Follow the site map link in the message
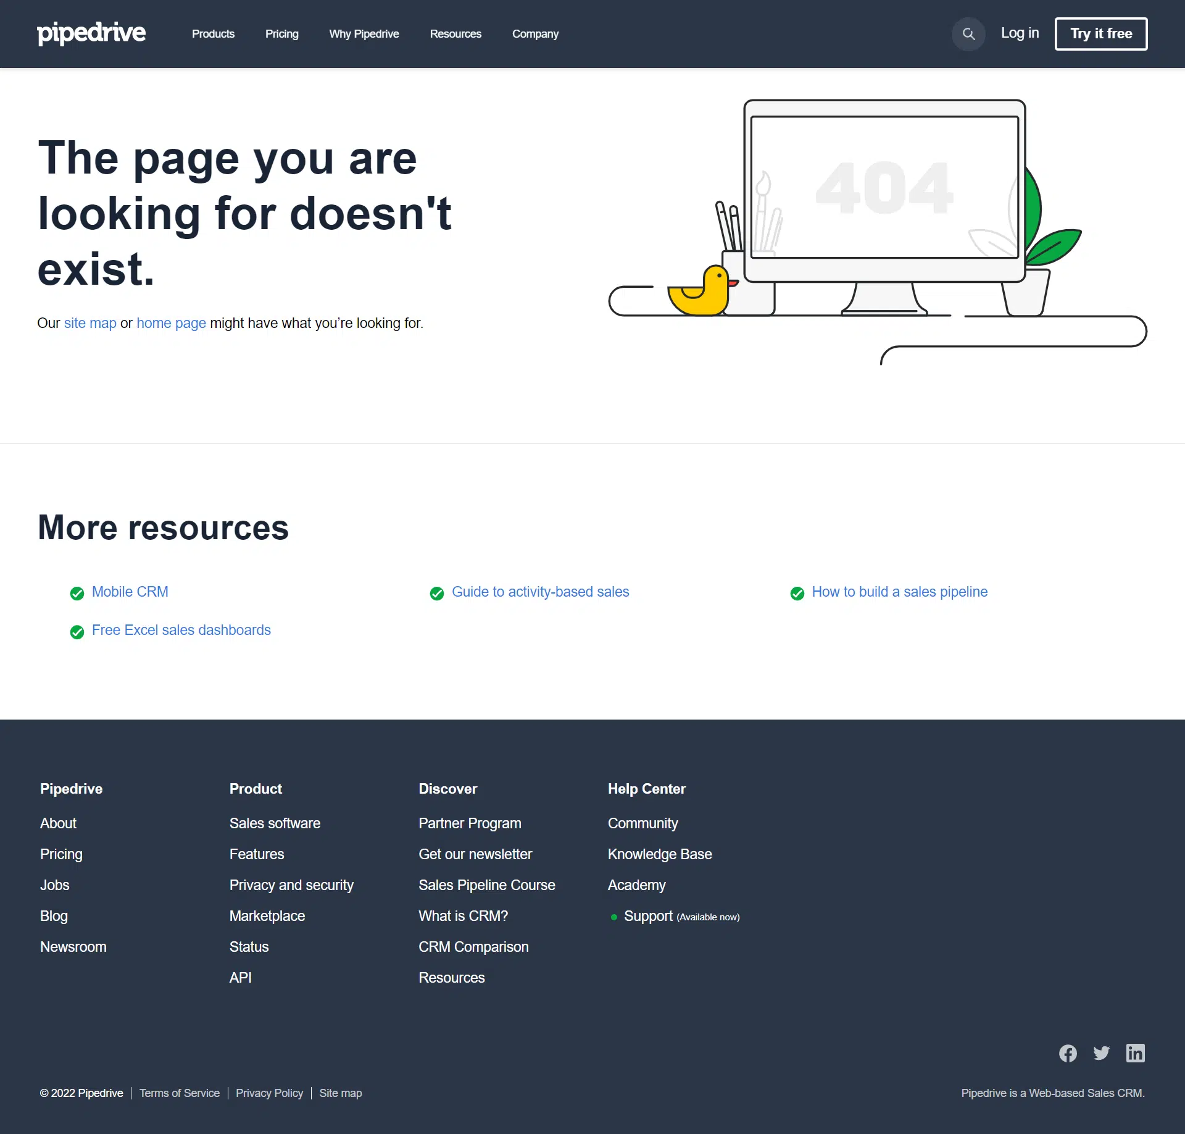This screenshot has height=1134, width=1185. (90, 323)
